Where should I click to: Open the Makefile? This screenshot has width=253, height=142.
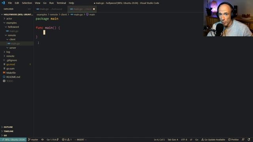17,73
